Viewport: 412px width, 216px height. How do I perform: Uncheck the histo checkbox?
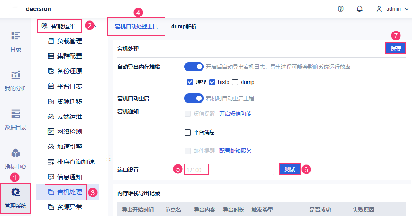tap(212, 82)
